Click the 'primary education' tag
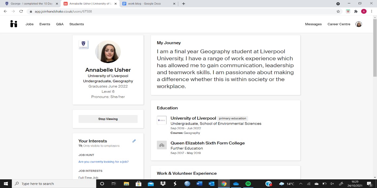The width and height of the screenshot is (377, 188). click(233, 118)
